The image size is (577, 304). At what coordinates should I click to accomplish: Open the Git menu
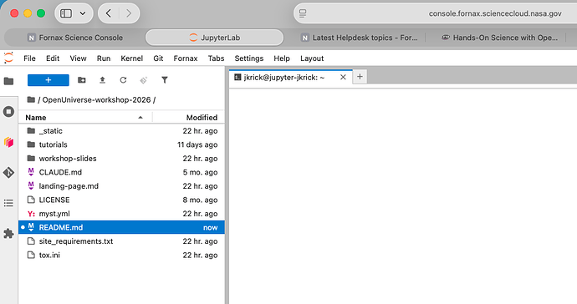(158, 58)
